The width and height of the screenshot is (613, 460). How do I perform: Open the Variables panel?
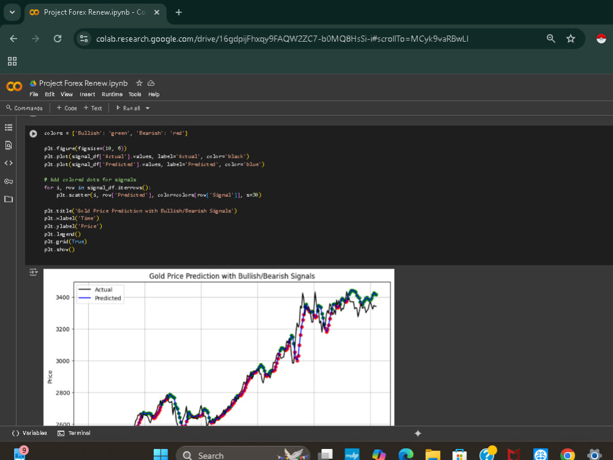[29, 433]
